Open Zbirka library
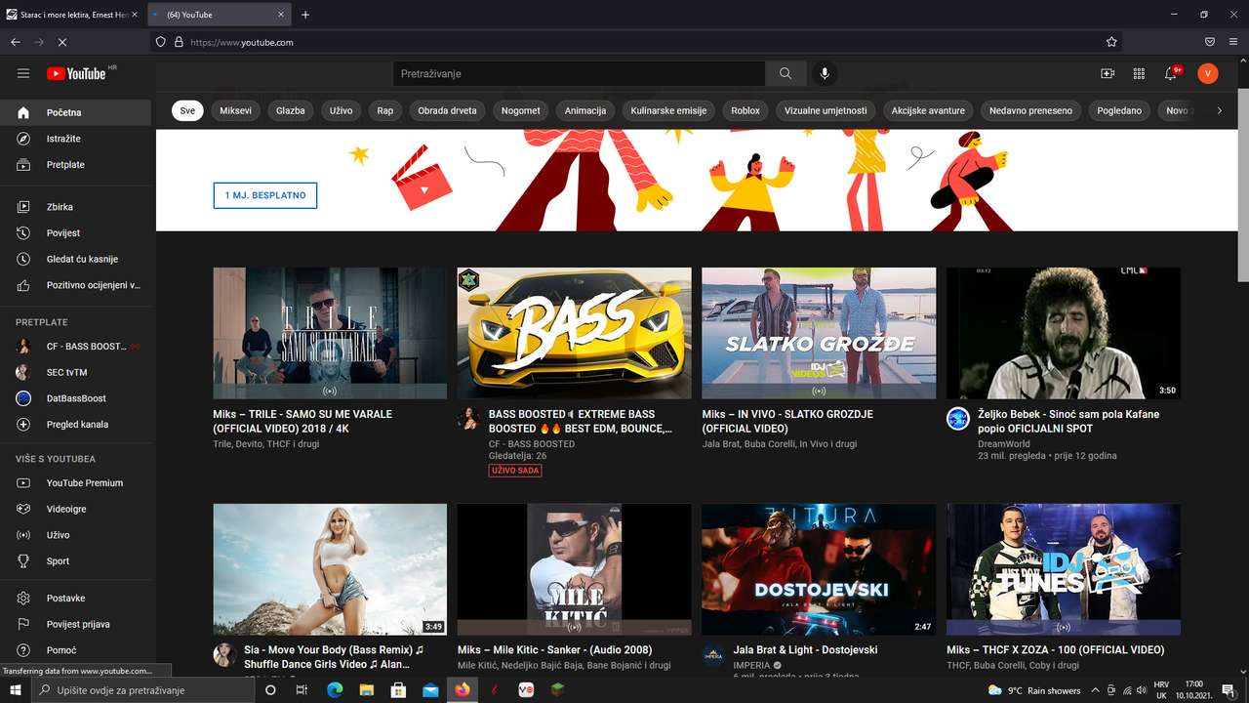This screenshot has width=1249, height=703. pos(77,207)
